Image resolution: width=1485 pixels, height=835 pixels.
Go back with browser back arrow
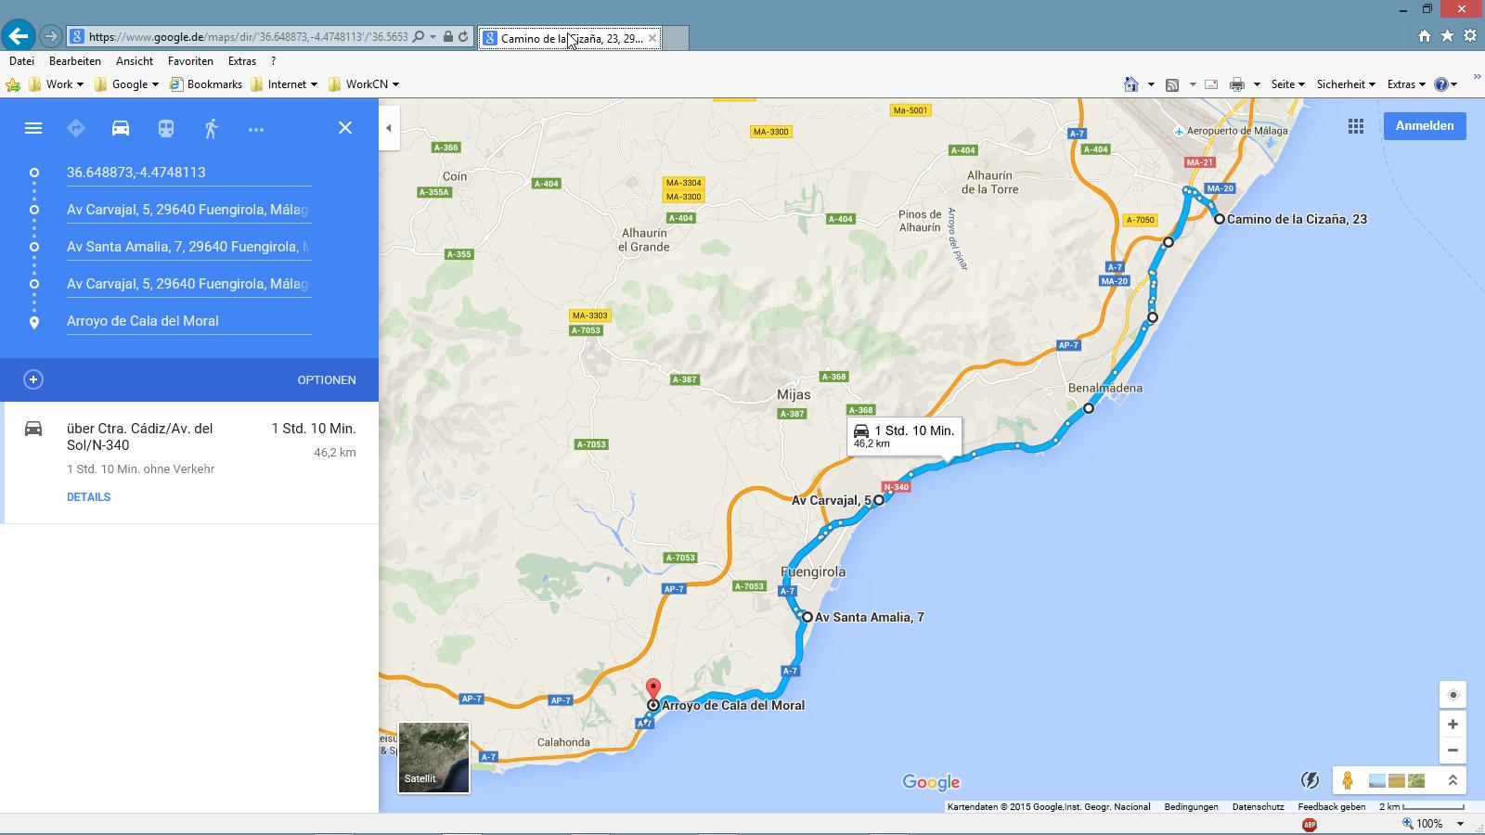click(x=18, y=36)
